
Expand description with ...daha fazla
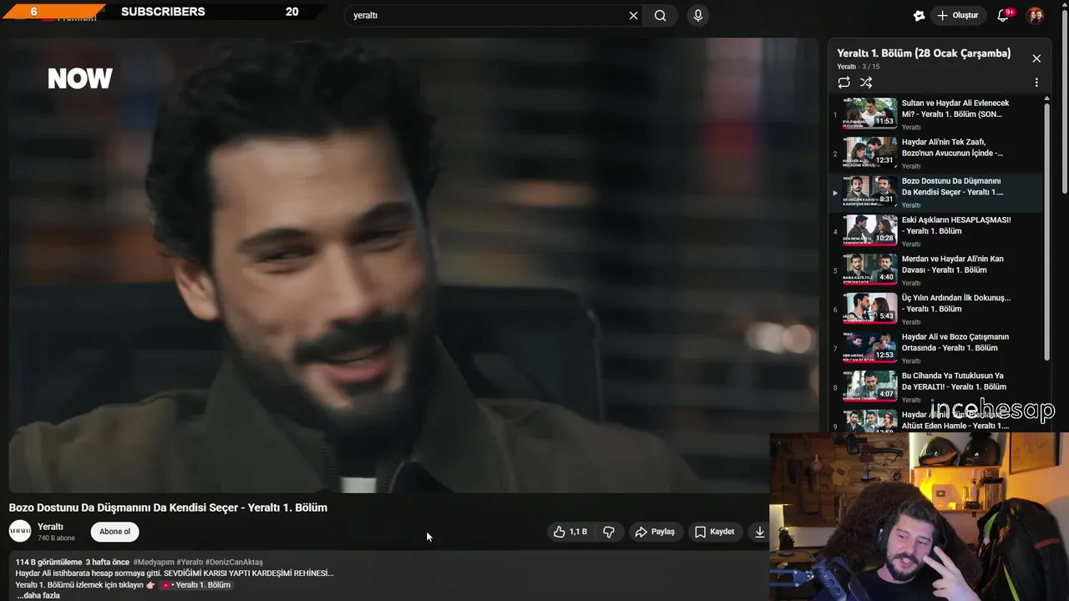click(x=38, y=595)
